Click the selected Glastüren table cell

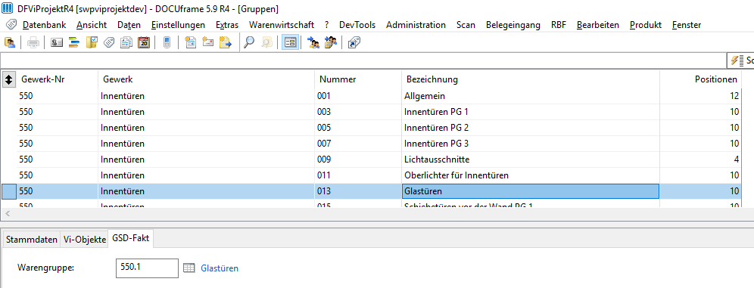[x=531, y=191]
